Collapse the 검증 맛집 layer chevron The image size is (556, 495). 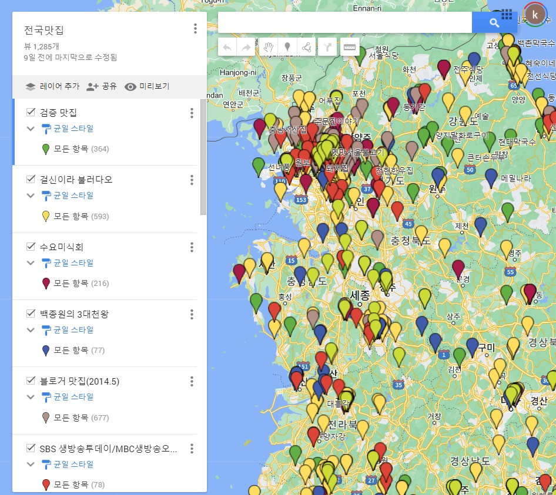[31, 129]
